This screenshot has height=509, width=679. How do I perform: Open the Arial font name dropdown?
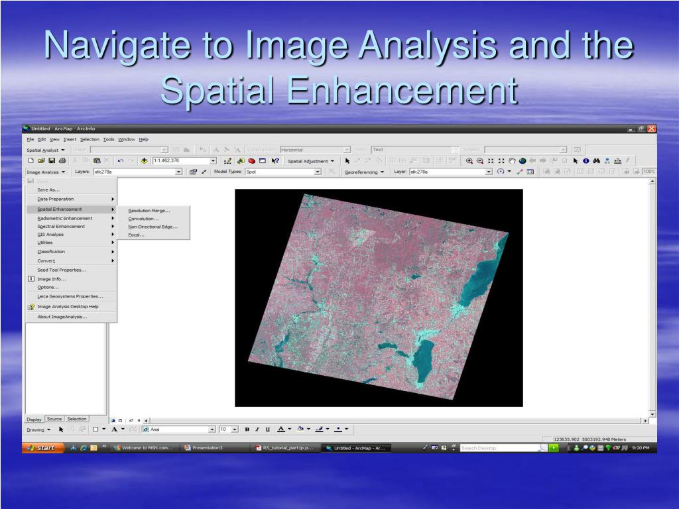click(212, 429)
